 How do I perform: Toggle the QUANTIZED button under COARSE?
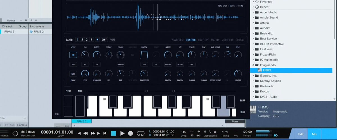tap(120, 64)
